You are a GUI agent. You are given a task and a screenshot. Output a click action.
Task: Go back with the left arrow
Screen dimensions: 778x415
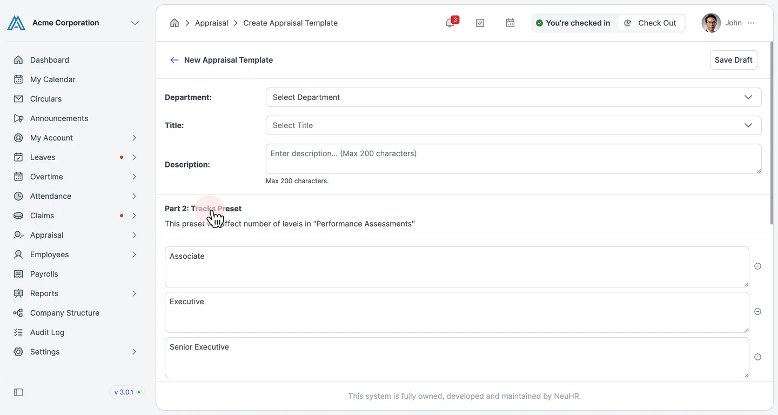174,60
